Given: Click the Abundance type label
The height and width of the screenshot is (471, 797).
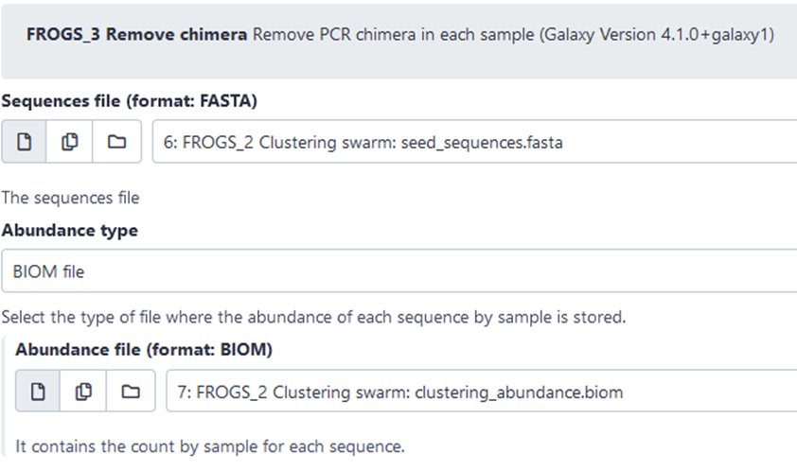Looking at the screenshot, I should [x=69, y=230].
